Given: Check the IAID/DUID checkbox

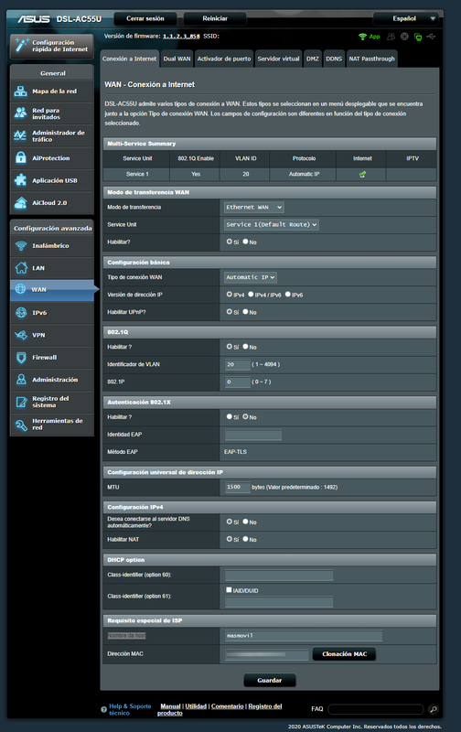Looking at the screenshot, I should click(229, 590).
